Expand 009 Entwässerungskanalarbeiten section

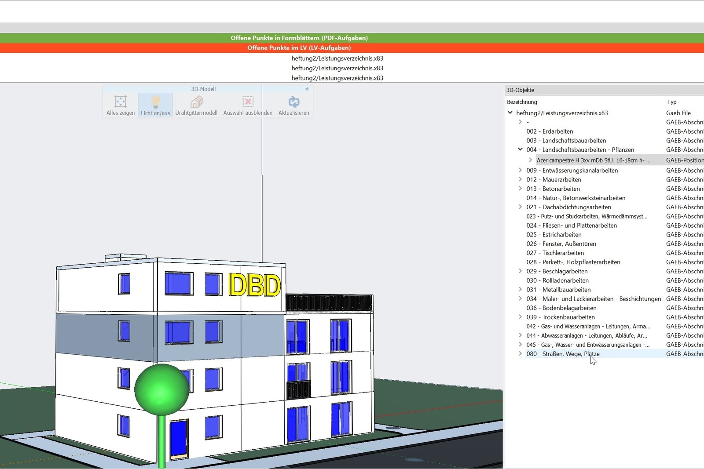pos(520,170)
